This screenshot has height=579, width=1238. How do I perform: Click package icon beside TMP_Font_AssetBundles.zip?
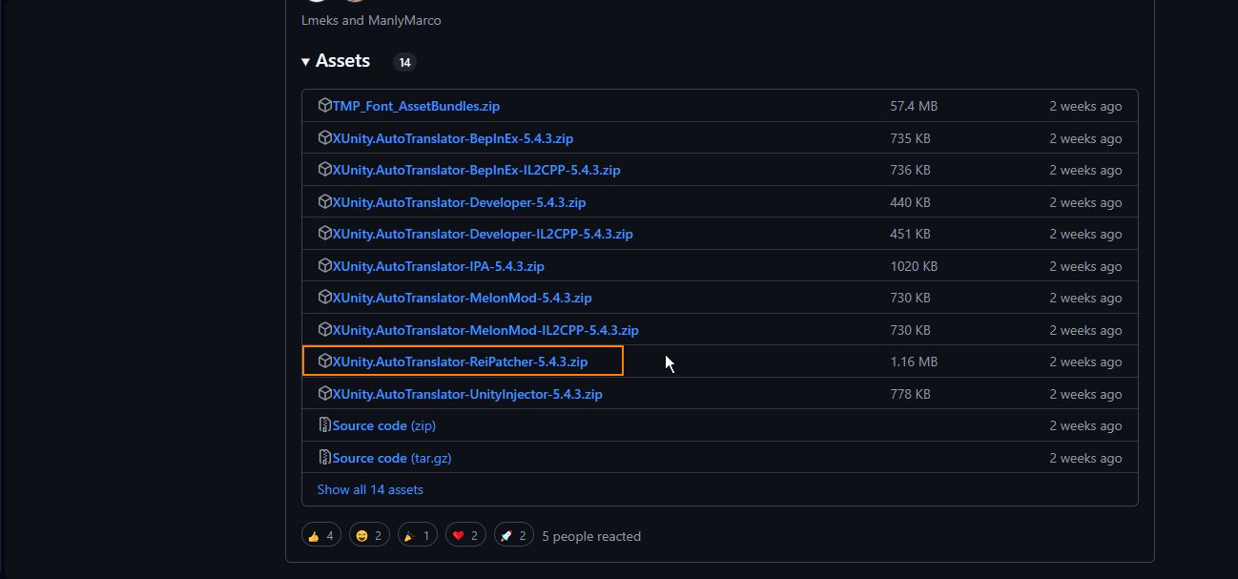(324, 106)
